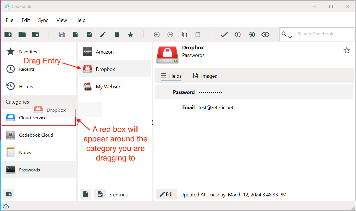Click the new entry button below entry list
Screen dimensions: 356x211
point(85,194)
